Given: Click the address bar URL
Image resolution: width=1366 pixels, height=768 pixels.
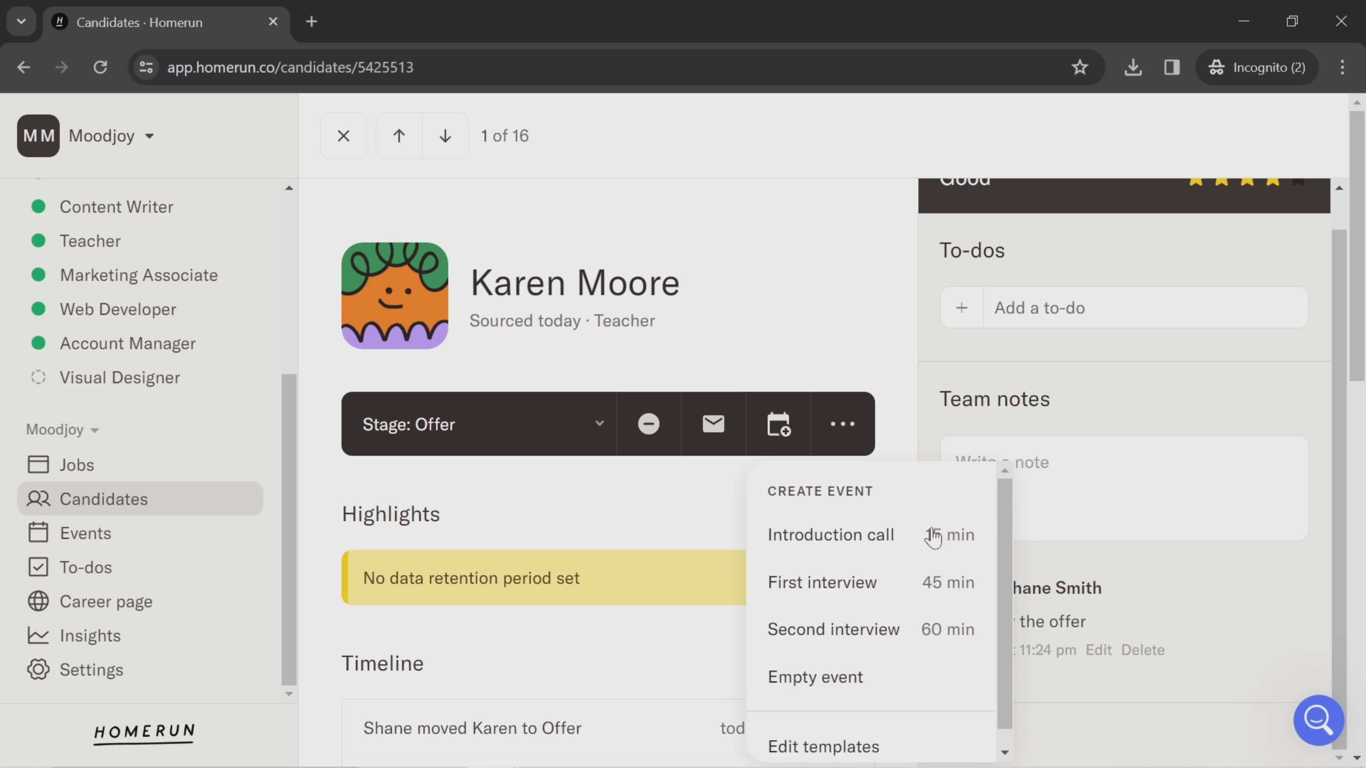Looking at the screenshot, I should click(x=290, y=67).
